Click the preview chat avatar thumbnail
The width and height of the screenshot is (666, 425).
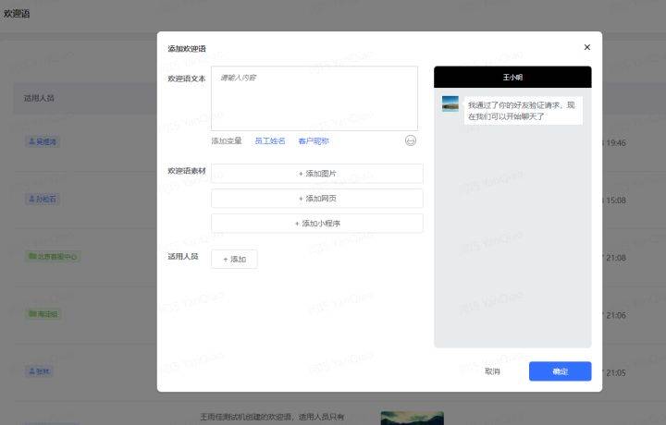coord(450,103)
